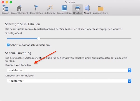This screenshot has height=101, width=140.
Task: Select the Drucken printer pane
Action: 78,10
